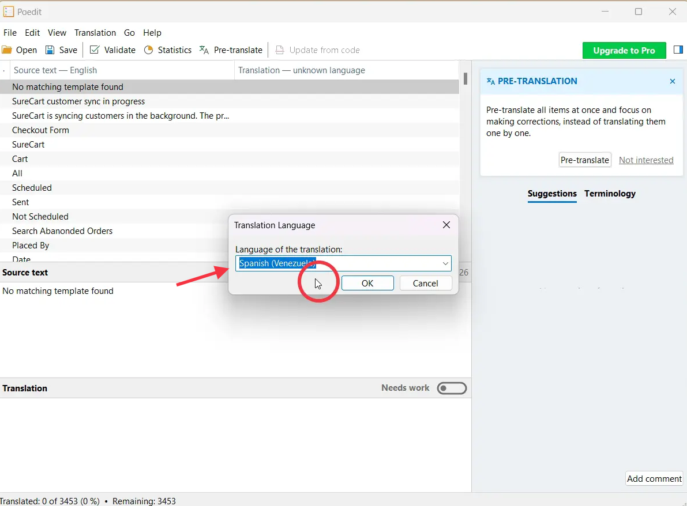Click the Not interested link

(646, 160)
